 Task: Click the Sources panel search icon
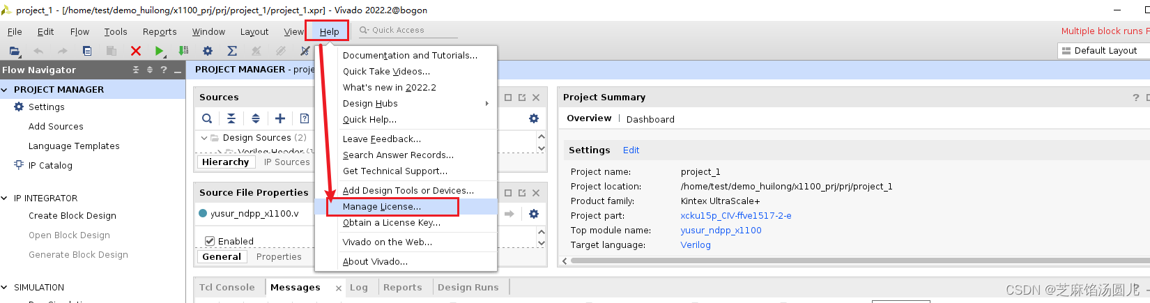click(x=207, y=118)
